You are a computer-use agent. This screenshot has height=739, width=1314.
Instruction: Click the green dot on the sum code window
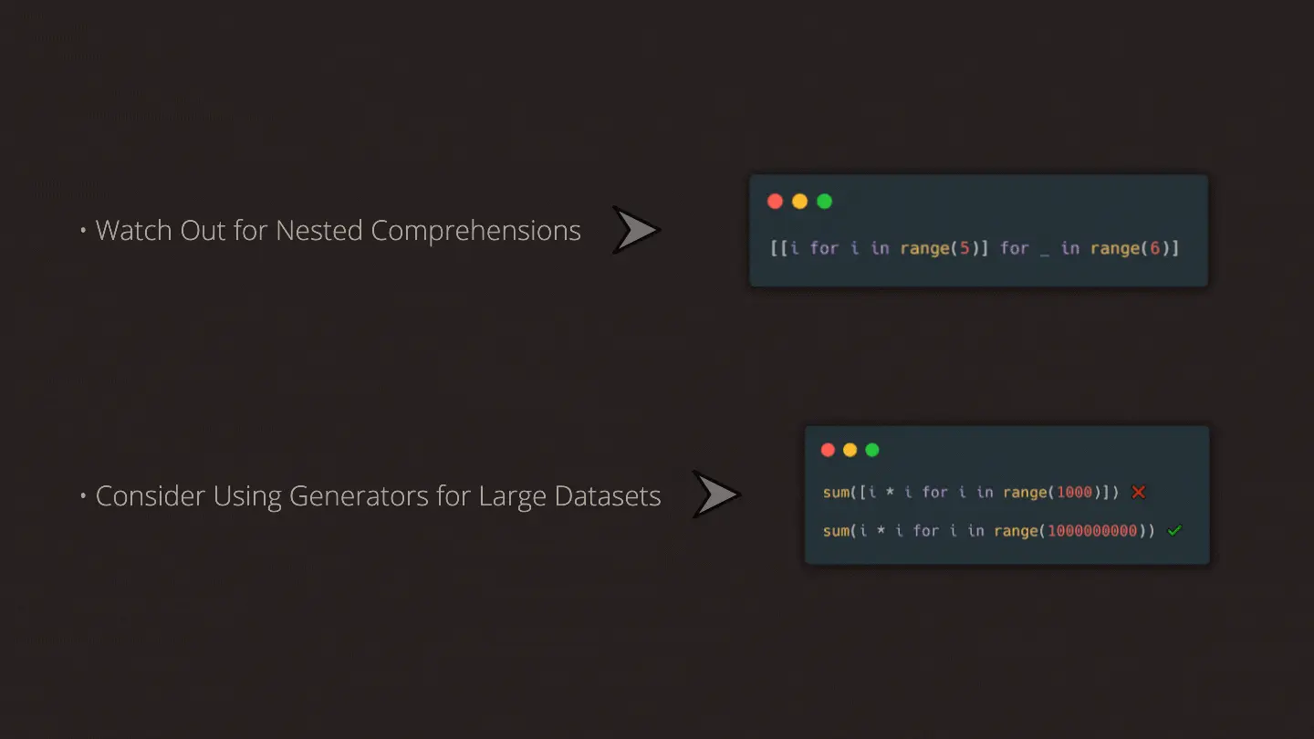click(871, 450)
